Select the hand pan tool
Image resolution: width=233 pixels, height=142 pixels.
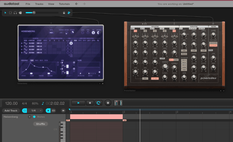pos(20,13)
